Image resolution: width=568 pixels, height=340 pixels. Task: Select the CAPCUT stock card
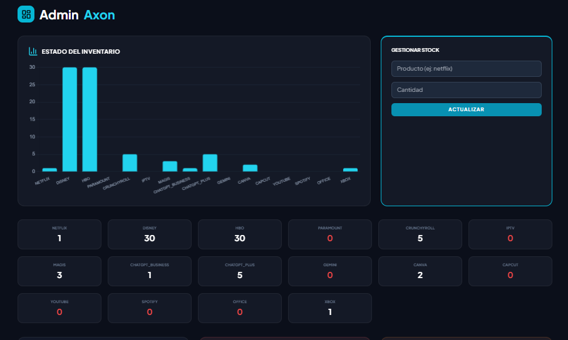click(x=510, y=271)
